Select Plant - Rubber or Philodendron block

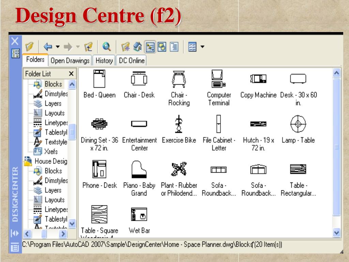pos(179,179)
